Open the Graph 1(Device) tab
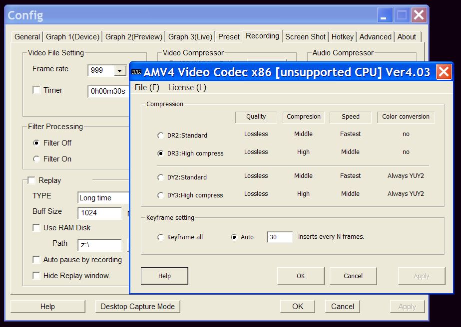The width and height of the screenshot is (461, 327). [72, 37]
